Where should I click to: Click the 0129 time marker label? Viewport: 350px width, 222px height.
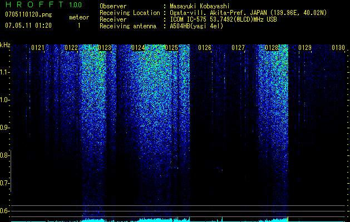pos(305,48)
